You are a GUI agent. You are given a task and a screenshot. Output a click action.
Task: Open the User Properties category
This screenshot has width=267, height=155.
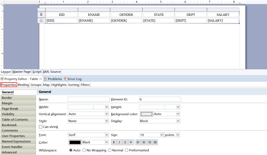18,136
